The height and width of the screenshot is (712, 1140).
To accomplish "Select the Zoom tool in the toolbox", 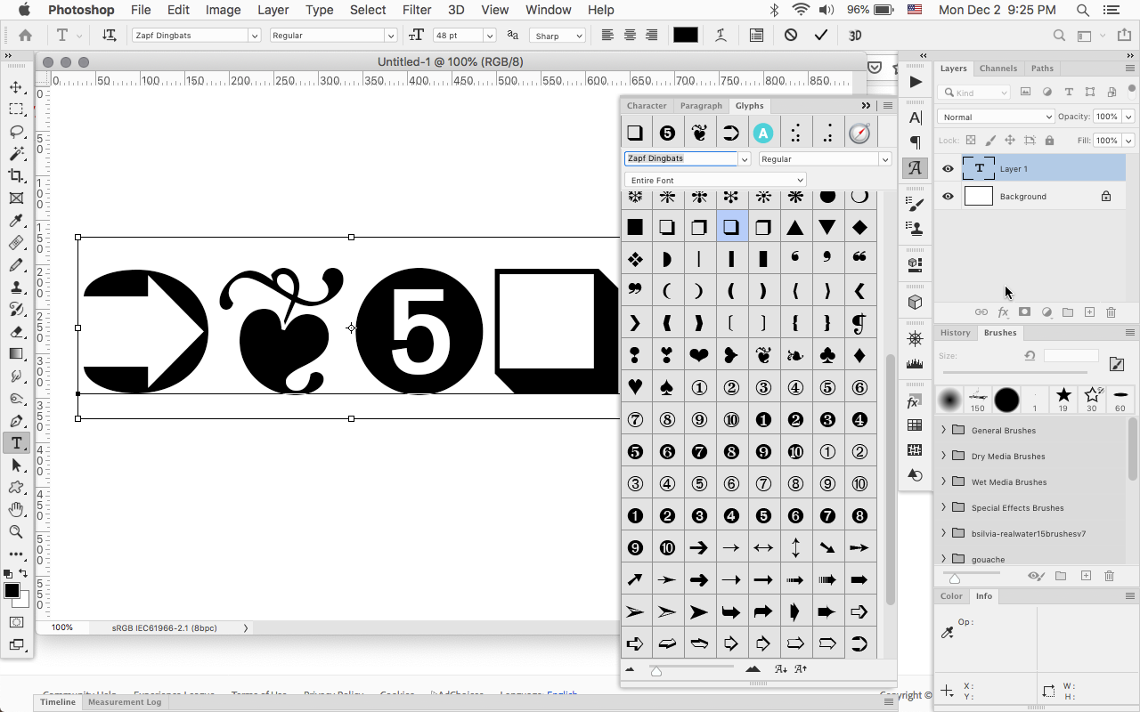I will (16, 531).
